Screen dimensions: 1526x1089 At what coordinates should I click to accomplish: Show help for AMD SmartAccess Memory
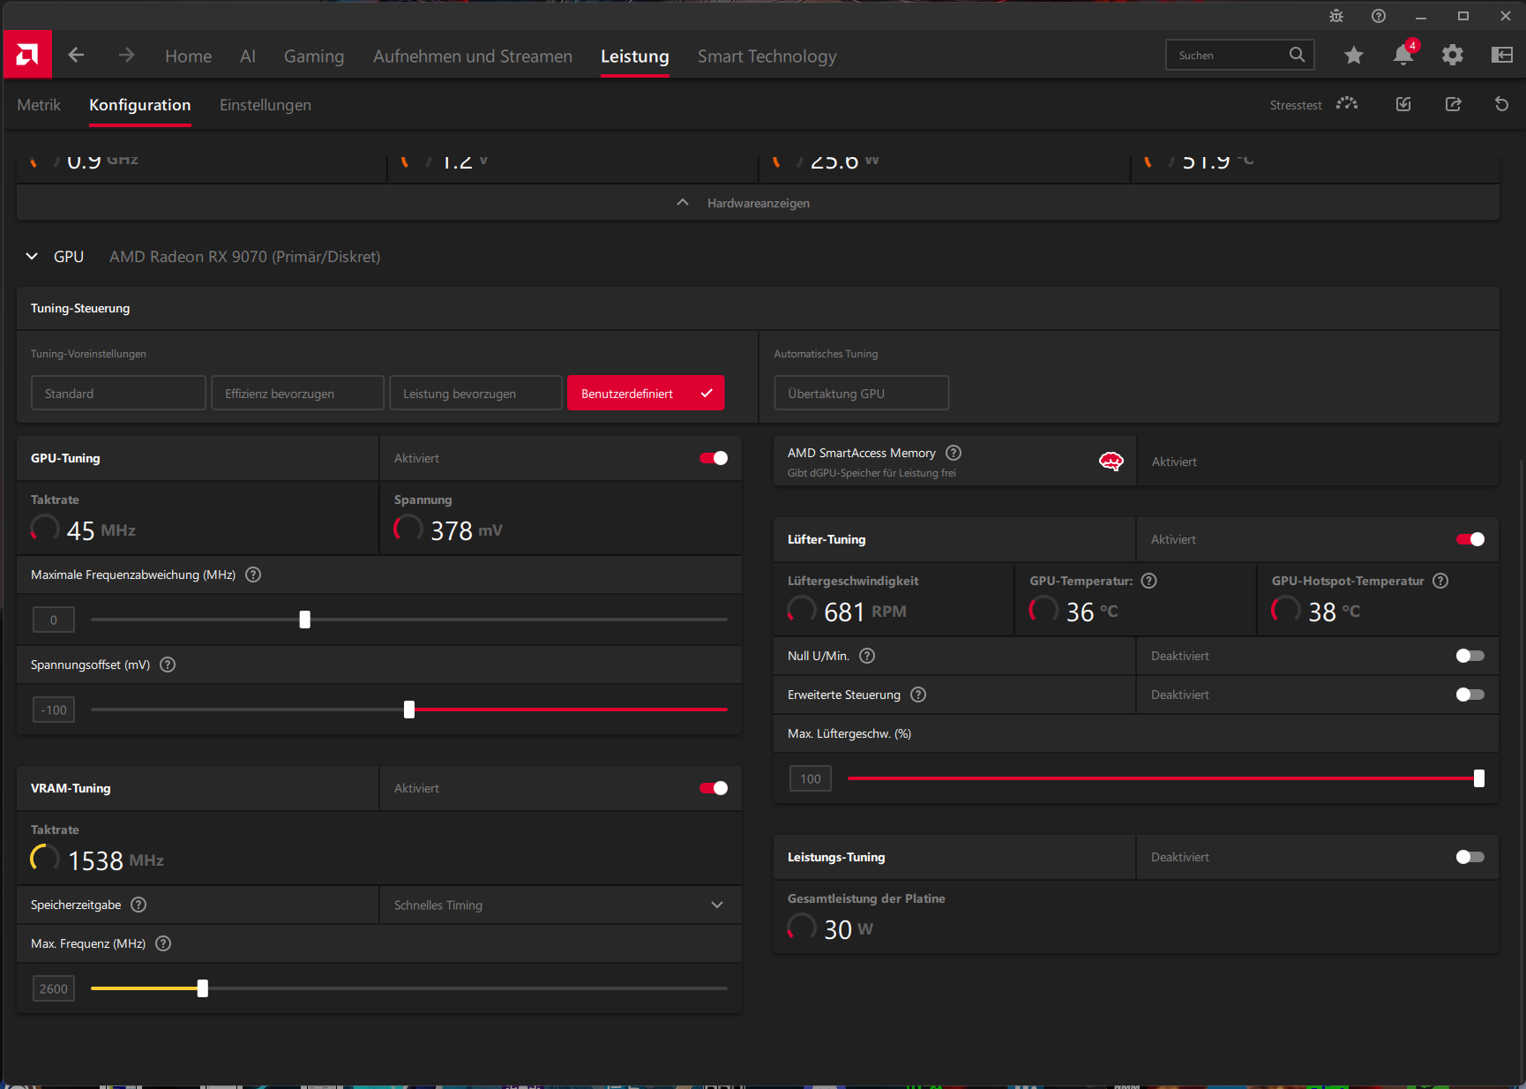pyautogui.click(x=954, y=453)
